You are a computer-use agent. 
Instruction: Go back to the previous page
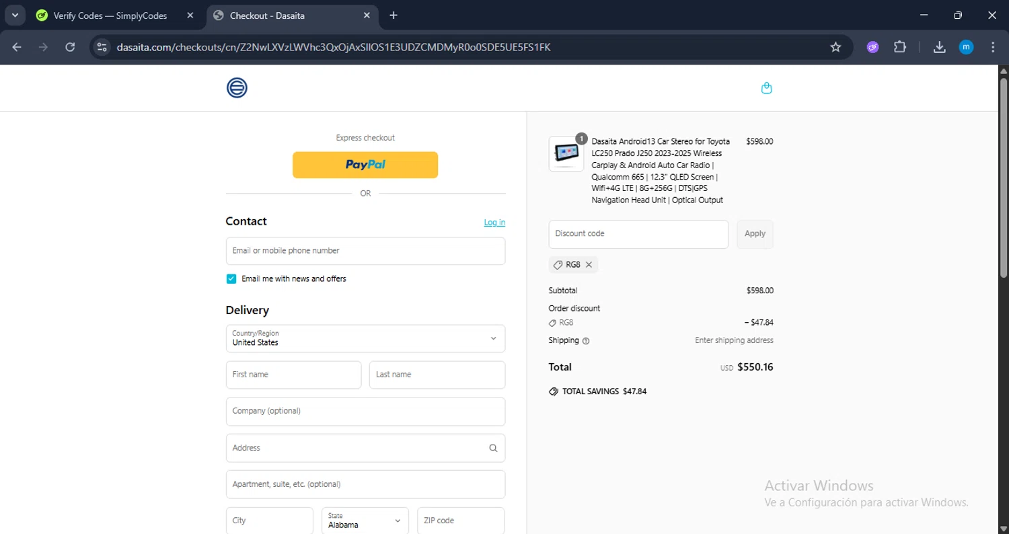coord(17,47)
